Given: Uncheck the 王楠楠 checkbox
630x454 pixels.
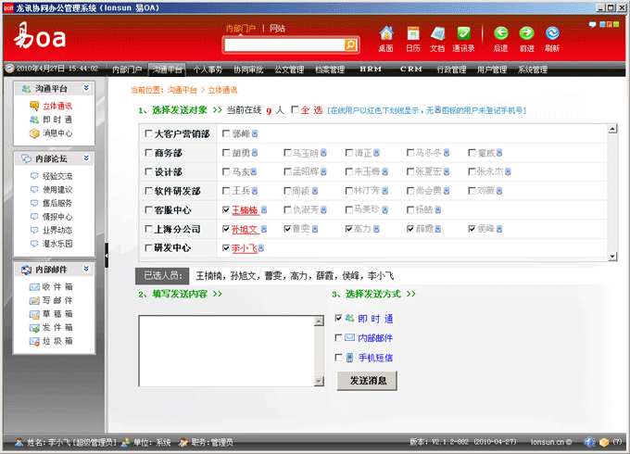Looking at the screenshot, I should click(x=226, y=209).
